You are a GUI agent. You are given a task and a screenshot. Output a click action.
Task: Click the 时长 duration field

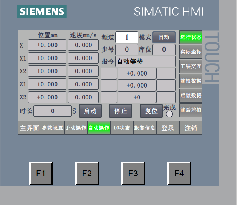click(52, 111)
